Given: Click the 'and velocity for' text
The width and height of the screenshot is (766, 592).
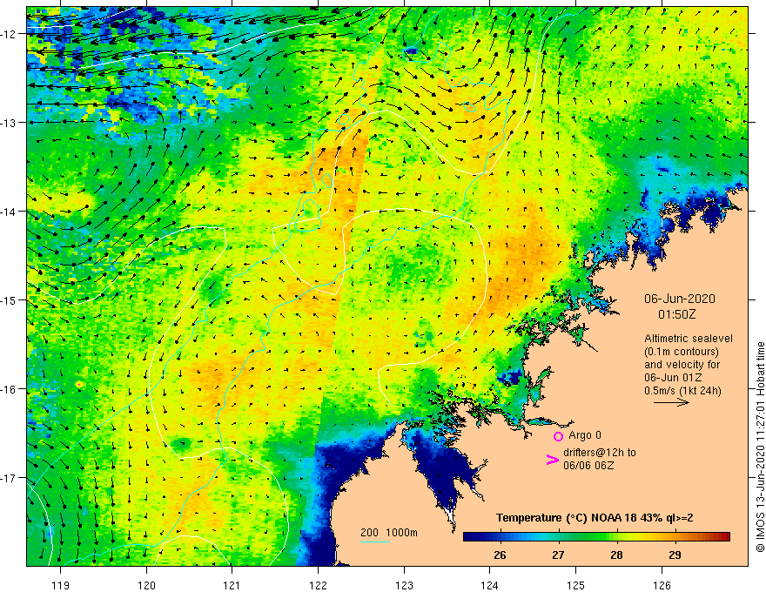Looking at the screenshot, I should 682,365.
